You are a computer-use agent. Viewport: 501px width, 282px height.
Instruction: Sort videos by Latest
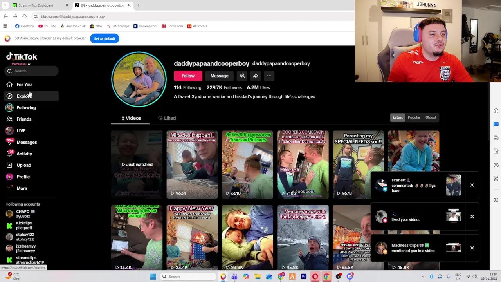pos(398,117)
